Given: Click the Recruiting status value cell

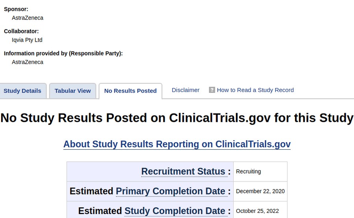Looking at the screenshot, I should click(x=260, y=172).
